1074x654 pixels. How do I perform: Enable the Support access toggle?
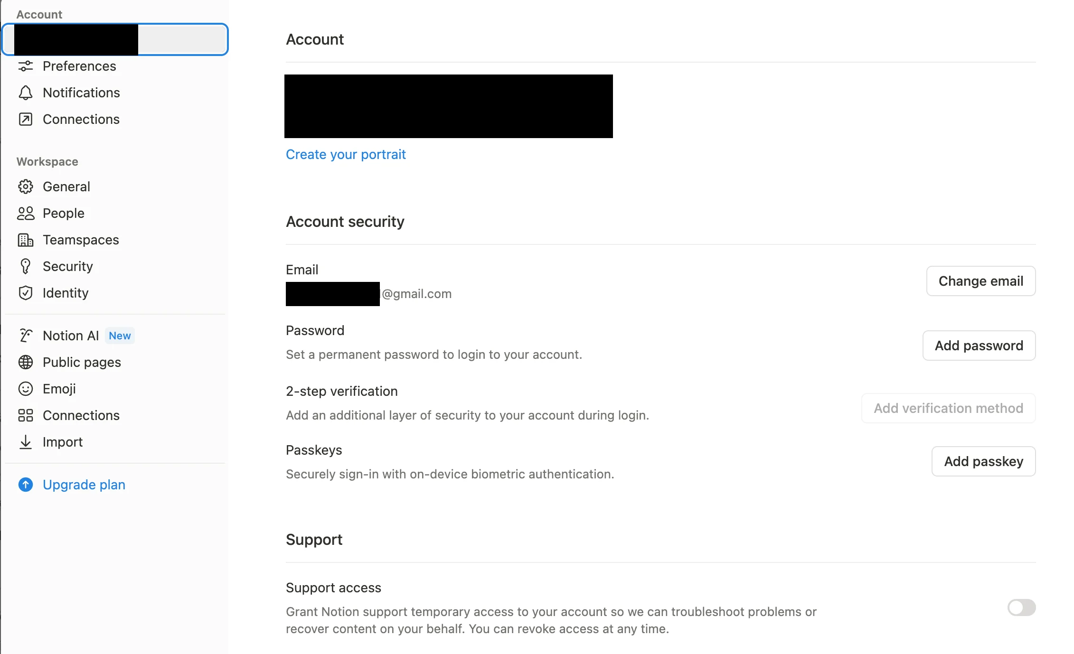pos(1021,607)
